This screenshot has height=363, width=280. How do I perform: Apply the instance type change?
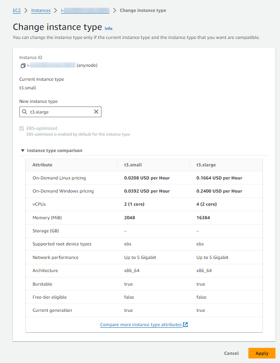pos(262,353)
